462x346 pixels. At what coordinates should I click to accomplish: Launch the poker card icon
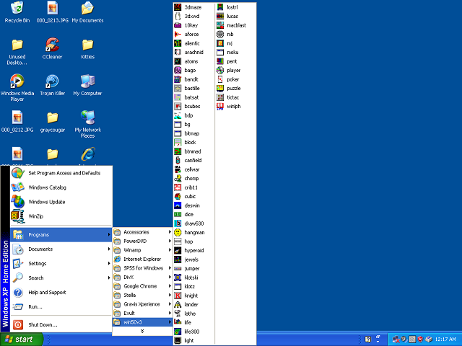pyautogui.click(x=220, y=79)
